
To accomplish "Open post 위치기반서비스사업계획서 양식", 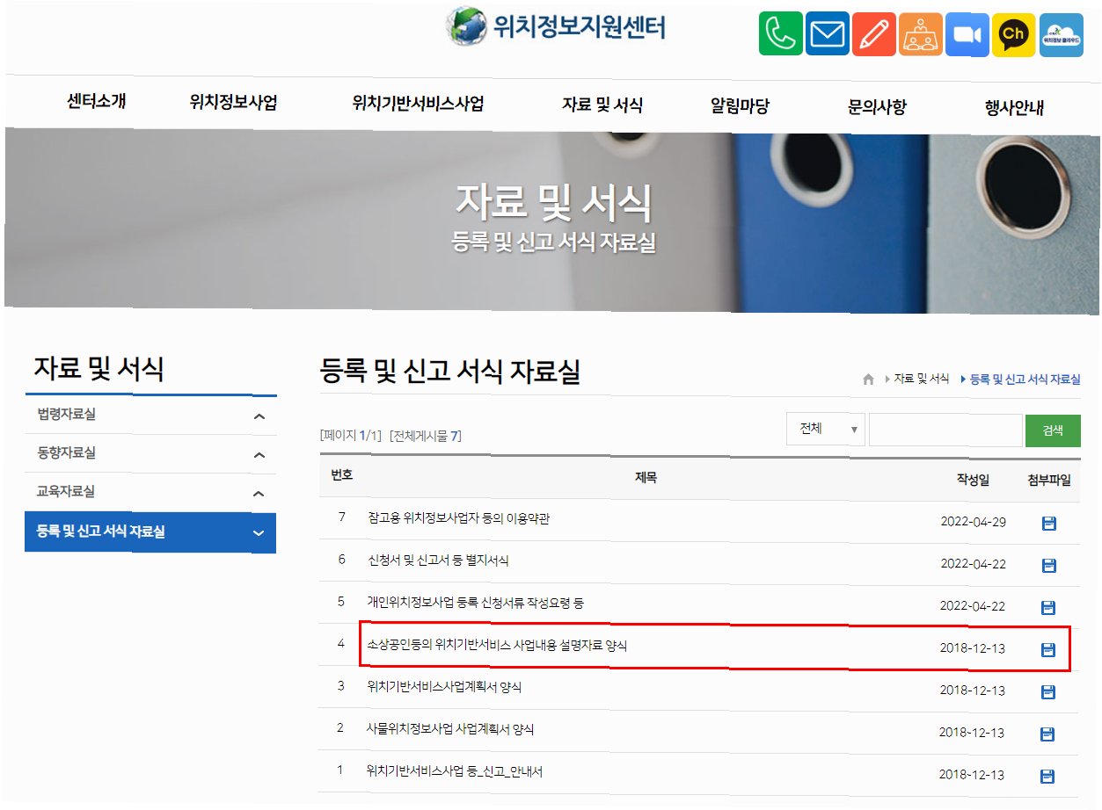I will point(444,687).
